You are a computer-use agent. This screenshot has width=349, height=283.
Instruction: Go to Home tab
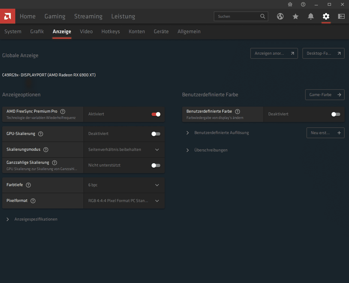(28, 16)
